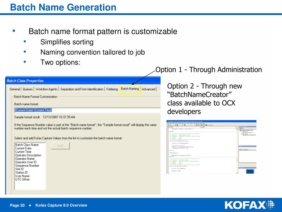Click the Batch Naming tab
This screenshot has height=212, width=282.
pyautogui.click(x=130, y=89)
